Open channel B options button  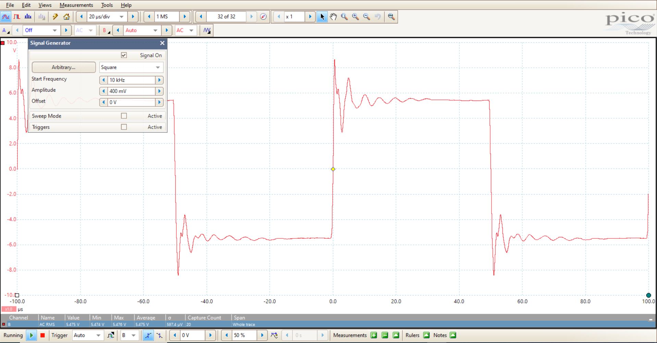click(106, 30)
